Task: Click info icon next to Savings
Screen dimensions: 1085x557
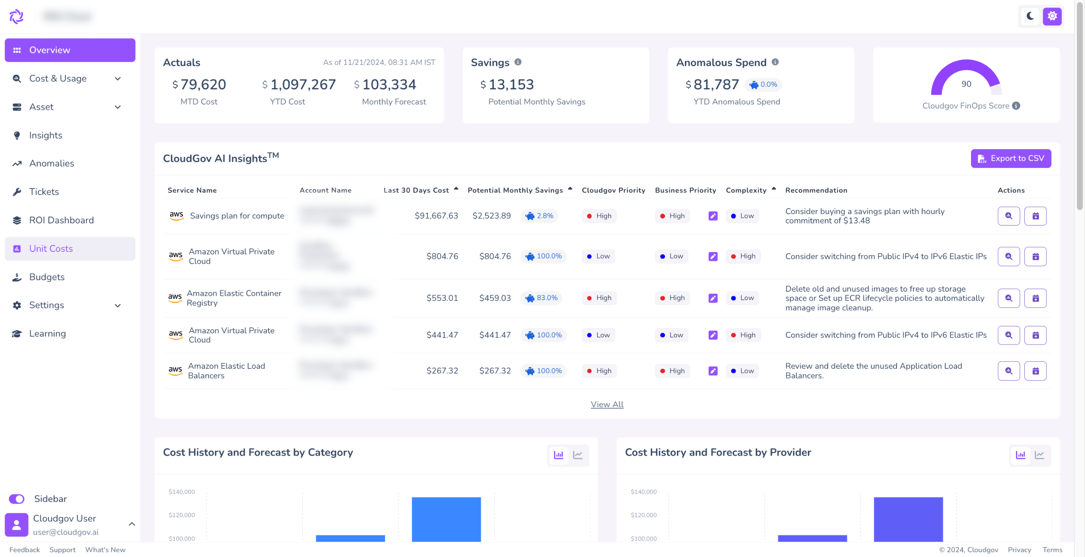Action: click(518, 62)
